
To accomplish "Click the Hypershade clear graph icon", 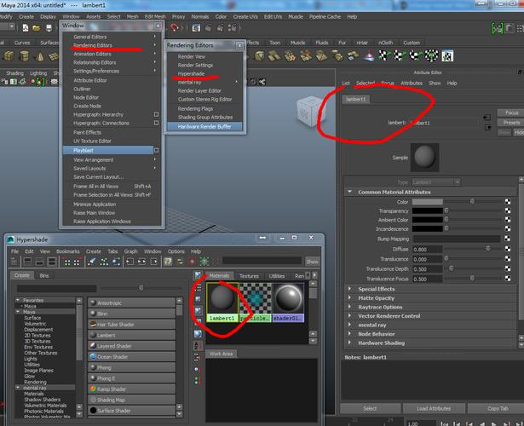I will (x=91, y=262).
